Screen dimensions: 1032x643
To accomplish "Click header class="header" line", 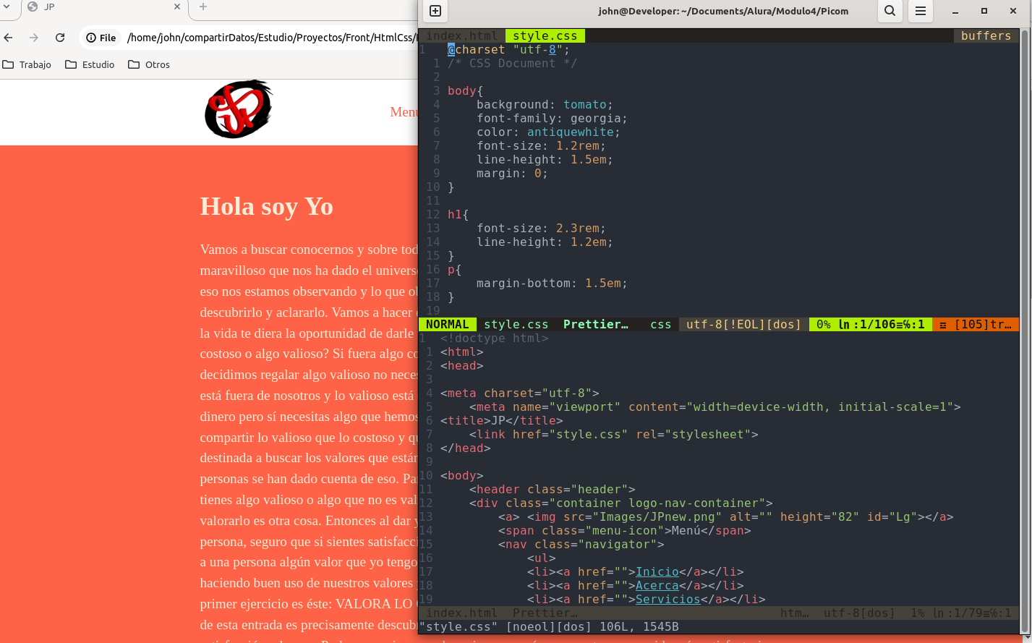I will click(x=553, y=490).
